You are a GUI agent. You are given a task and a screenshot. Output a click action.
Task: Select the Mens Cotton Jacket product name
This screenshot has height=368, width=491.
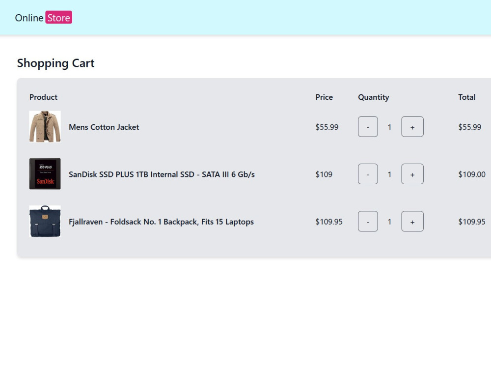click(104, 127)
